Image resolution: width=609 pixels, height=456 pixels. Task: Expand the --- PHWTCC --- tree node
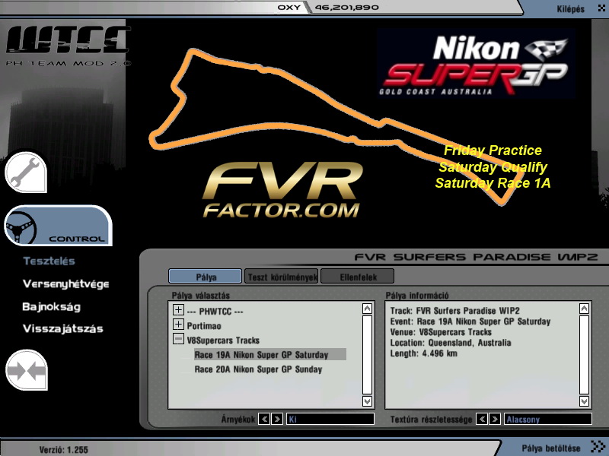pos(178,310)
